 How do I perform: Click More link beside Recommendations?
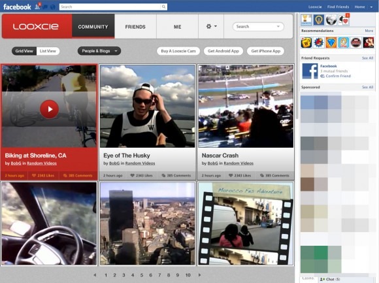pyautogui.click(x=369, y=31)
